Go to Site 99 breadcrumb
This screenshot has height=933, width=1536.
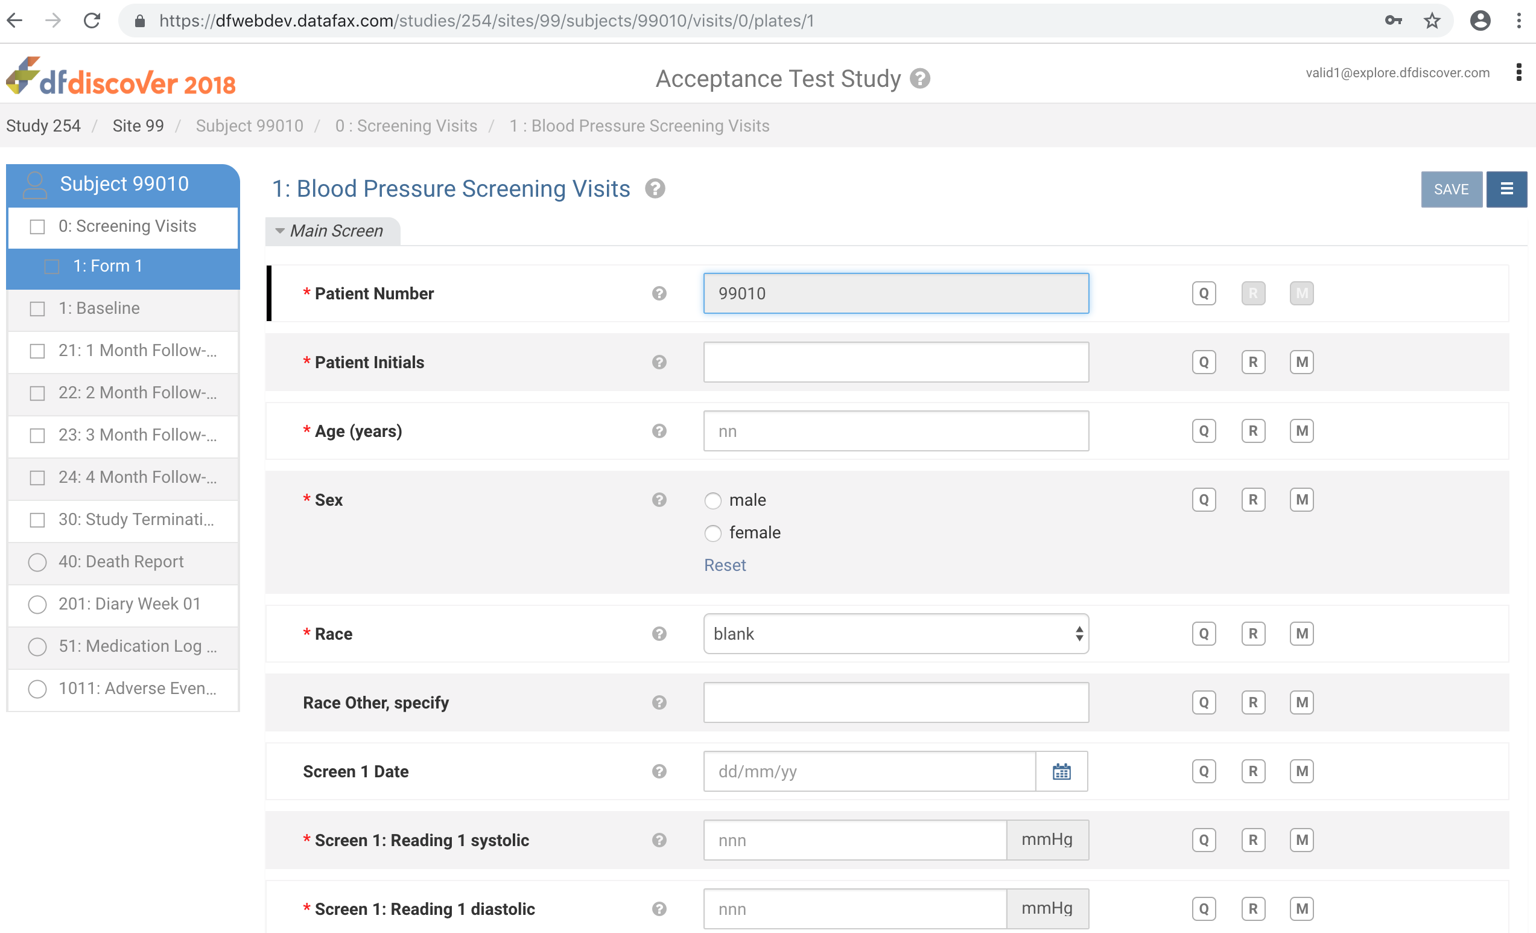coord(138,126)
